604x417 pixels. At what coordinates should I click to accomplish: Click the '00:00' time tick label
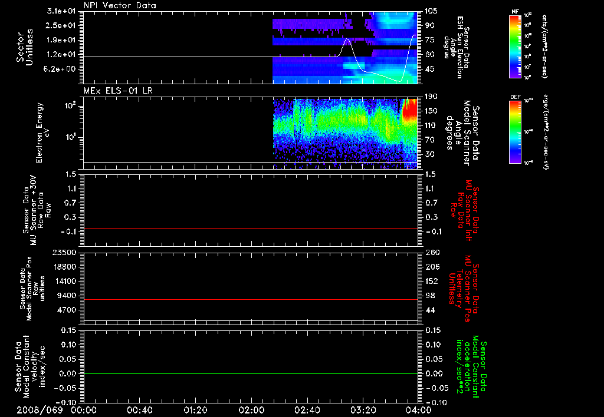[84, 410]
